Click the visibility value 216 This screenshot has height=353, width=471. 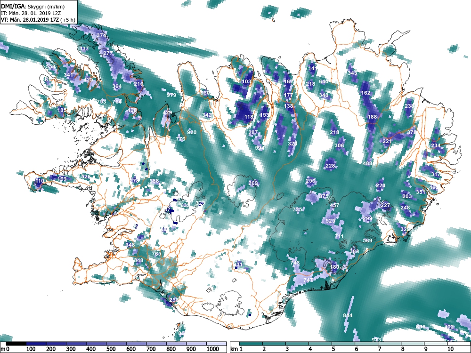138,84
